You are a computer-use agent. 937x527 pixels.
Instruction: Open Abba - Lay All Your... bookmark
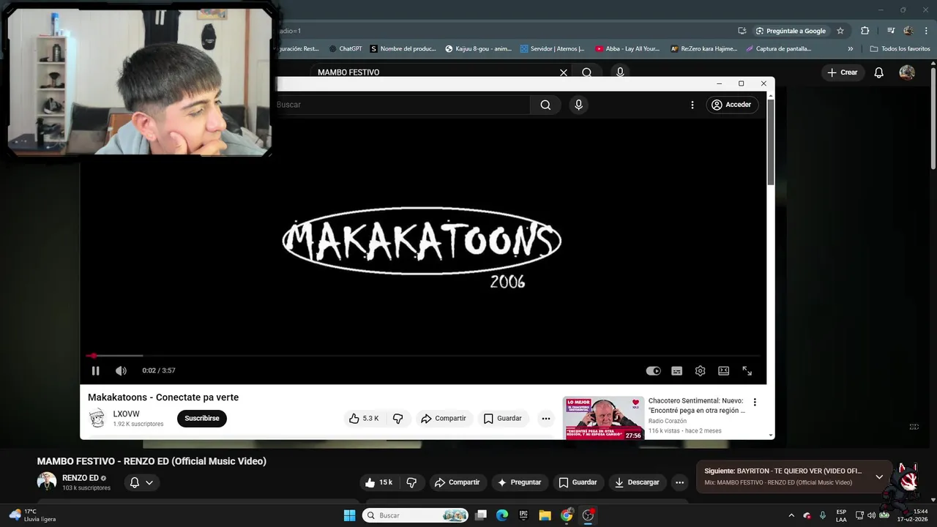click(x=627, y=49)
